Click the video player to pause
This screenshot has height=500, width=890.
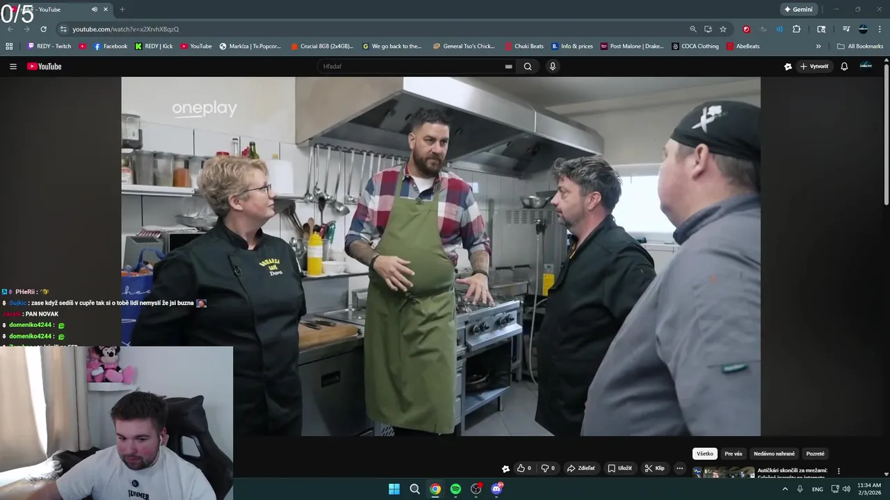[441, 256]
